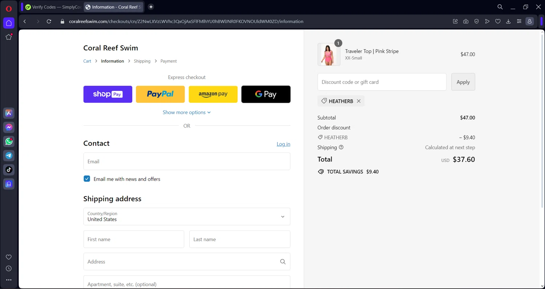
Task: Click Traveler Top product thumbnail
Action: click(329, 54)
